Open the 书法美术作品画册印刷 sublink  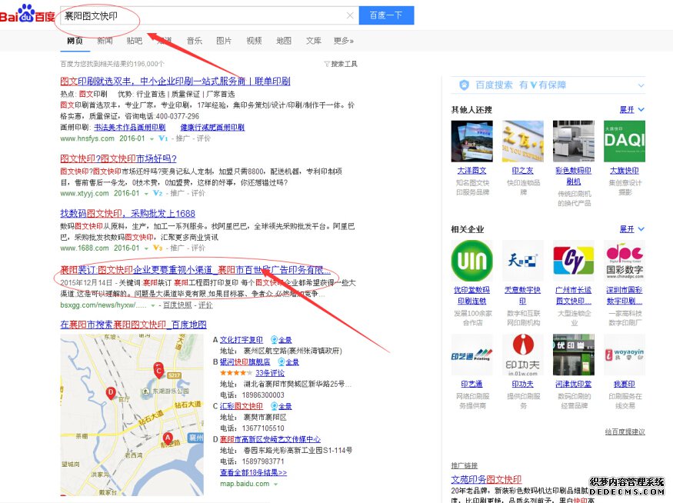[130, 128]
